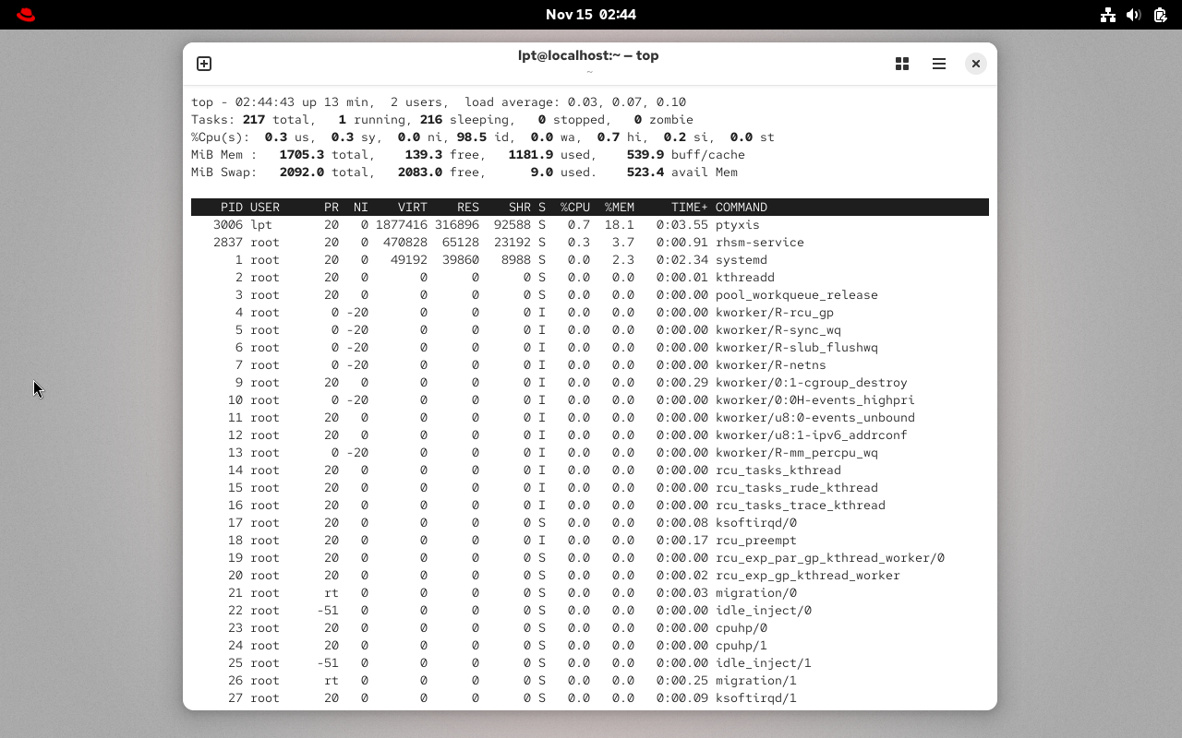Click the battery status icon
1182x738 pixels.
(x=1160, y=15)
